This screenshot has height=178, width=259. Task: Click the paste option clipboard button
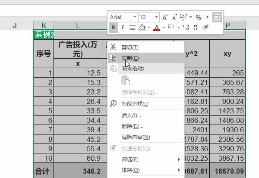pyautogui.click(x=125, y=80)
